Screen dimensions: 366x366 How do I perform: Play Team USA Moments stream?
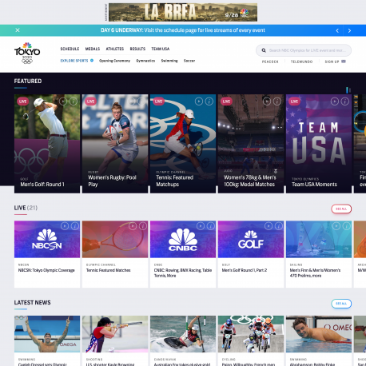[x=335, y=101]
